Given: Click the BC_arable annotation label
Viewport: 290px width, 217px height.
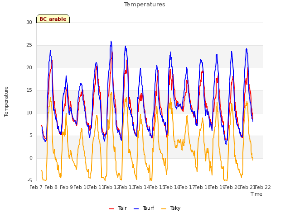Looking at the screenshot, I should coord(53,19).
